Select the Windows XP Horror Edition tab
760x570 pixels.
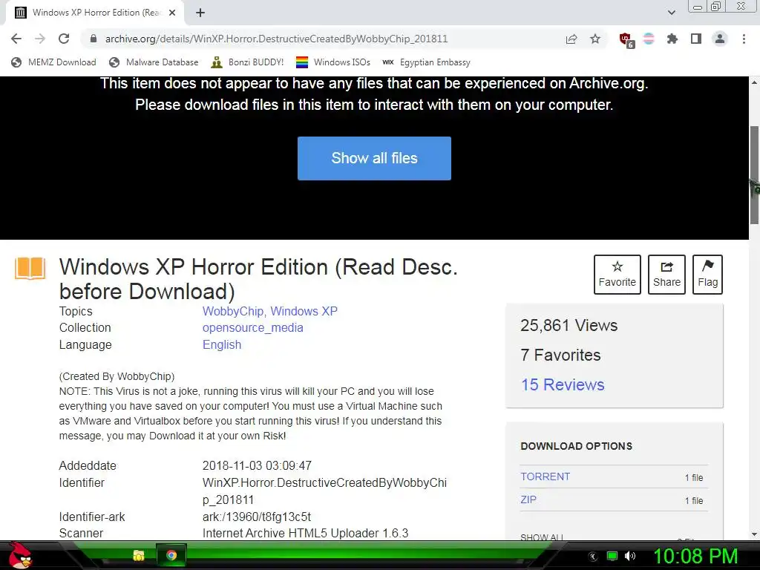(x=94, y=13)
